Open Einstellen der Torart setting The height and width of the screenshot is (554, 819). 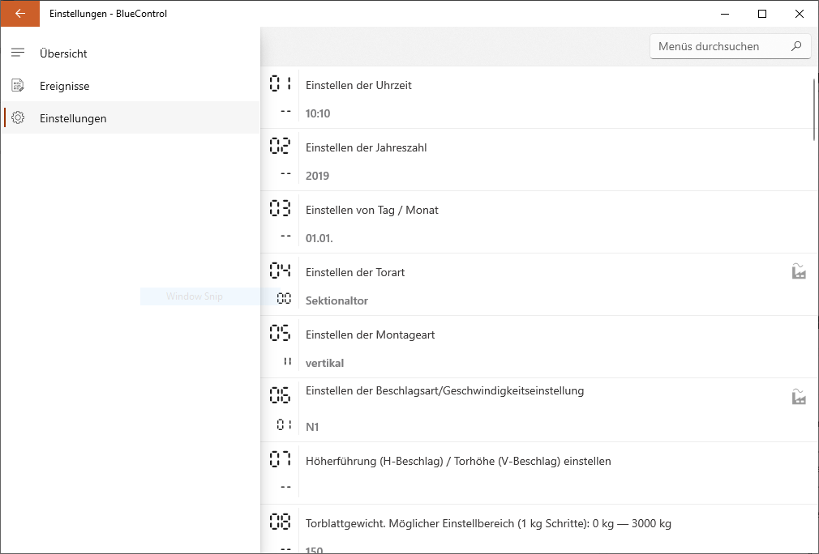pyautogui.click(x=538, y=284)
